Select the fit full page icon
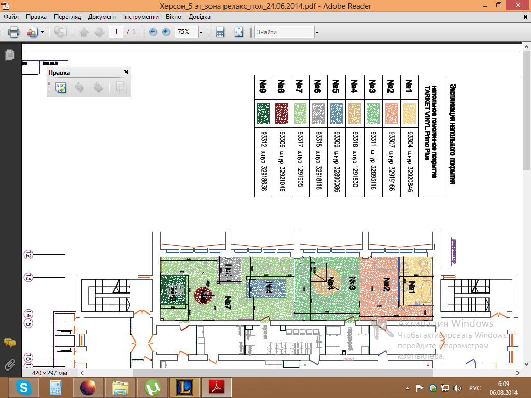This screenshot has height=398, width=531. (x=239, y=32)
